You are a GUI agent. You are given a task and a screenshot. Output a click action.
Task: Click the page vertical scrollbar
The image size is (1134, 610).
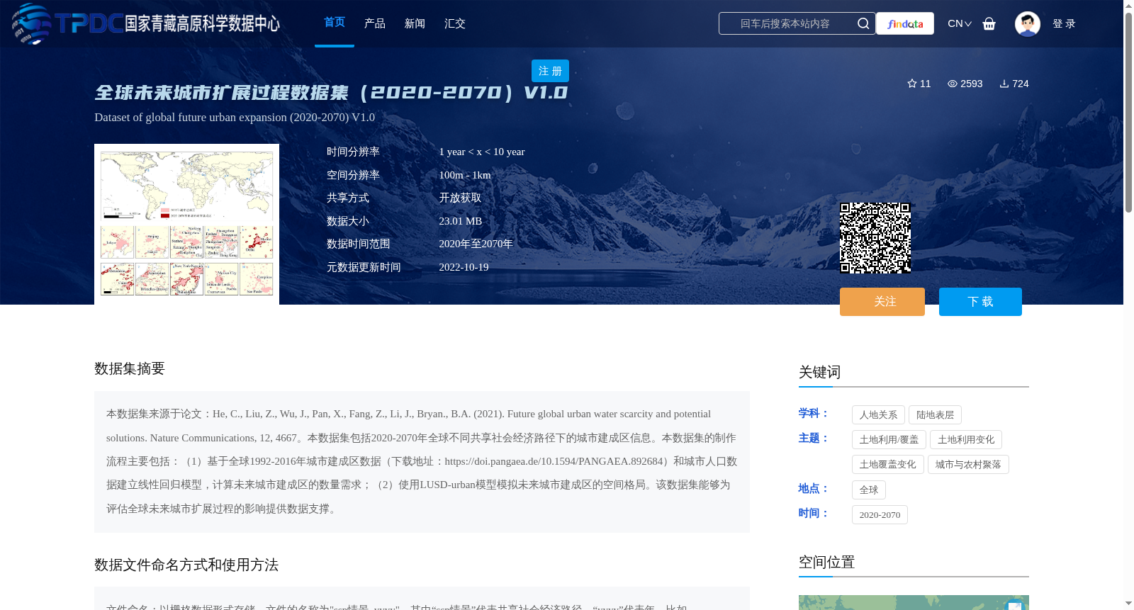(1128, 111)
